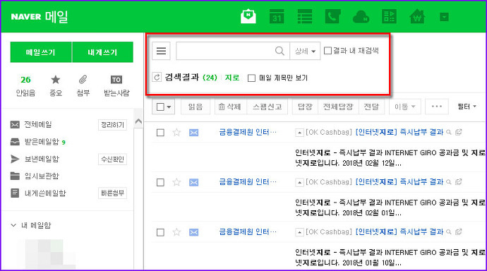
Task: Expand preview arrow of the 02월 01일 mail
Action: 299,182
